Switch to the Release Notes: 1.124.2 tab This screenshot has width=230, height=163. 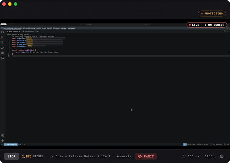pyautogui.click(x=31, y=31)
